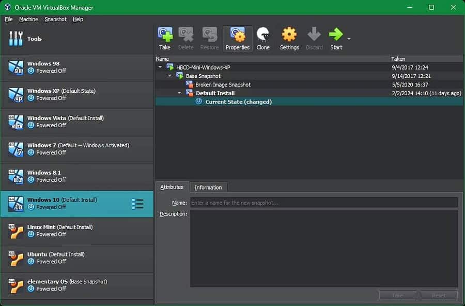Open snapshot Properties from the toolbar
Image resolution: width=465 pixels, height=306 pixels.
[237, 39]
